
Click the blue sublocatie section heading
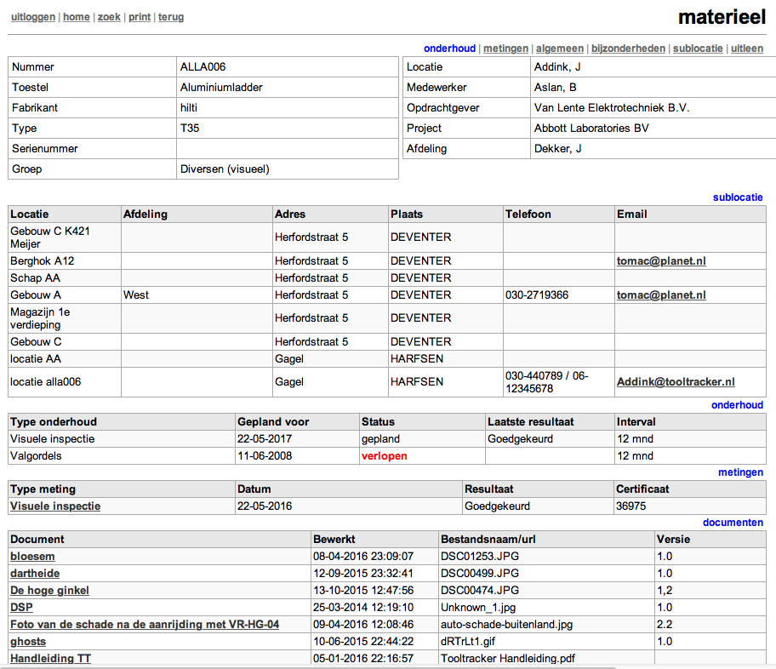click(x=738, y=197)
